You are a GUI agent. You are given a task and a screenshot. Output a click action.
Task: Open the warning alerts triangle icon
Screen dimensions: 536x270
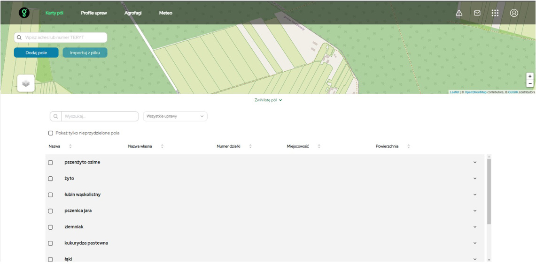coord(459,13)
